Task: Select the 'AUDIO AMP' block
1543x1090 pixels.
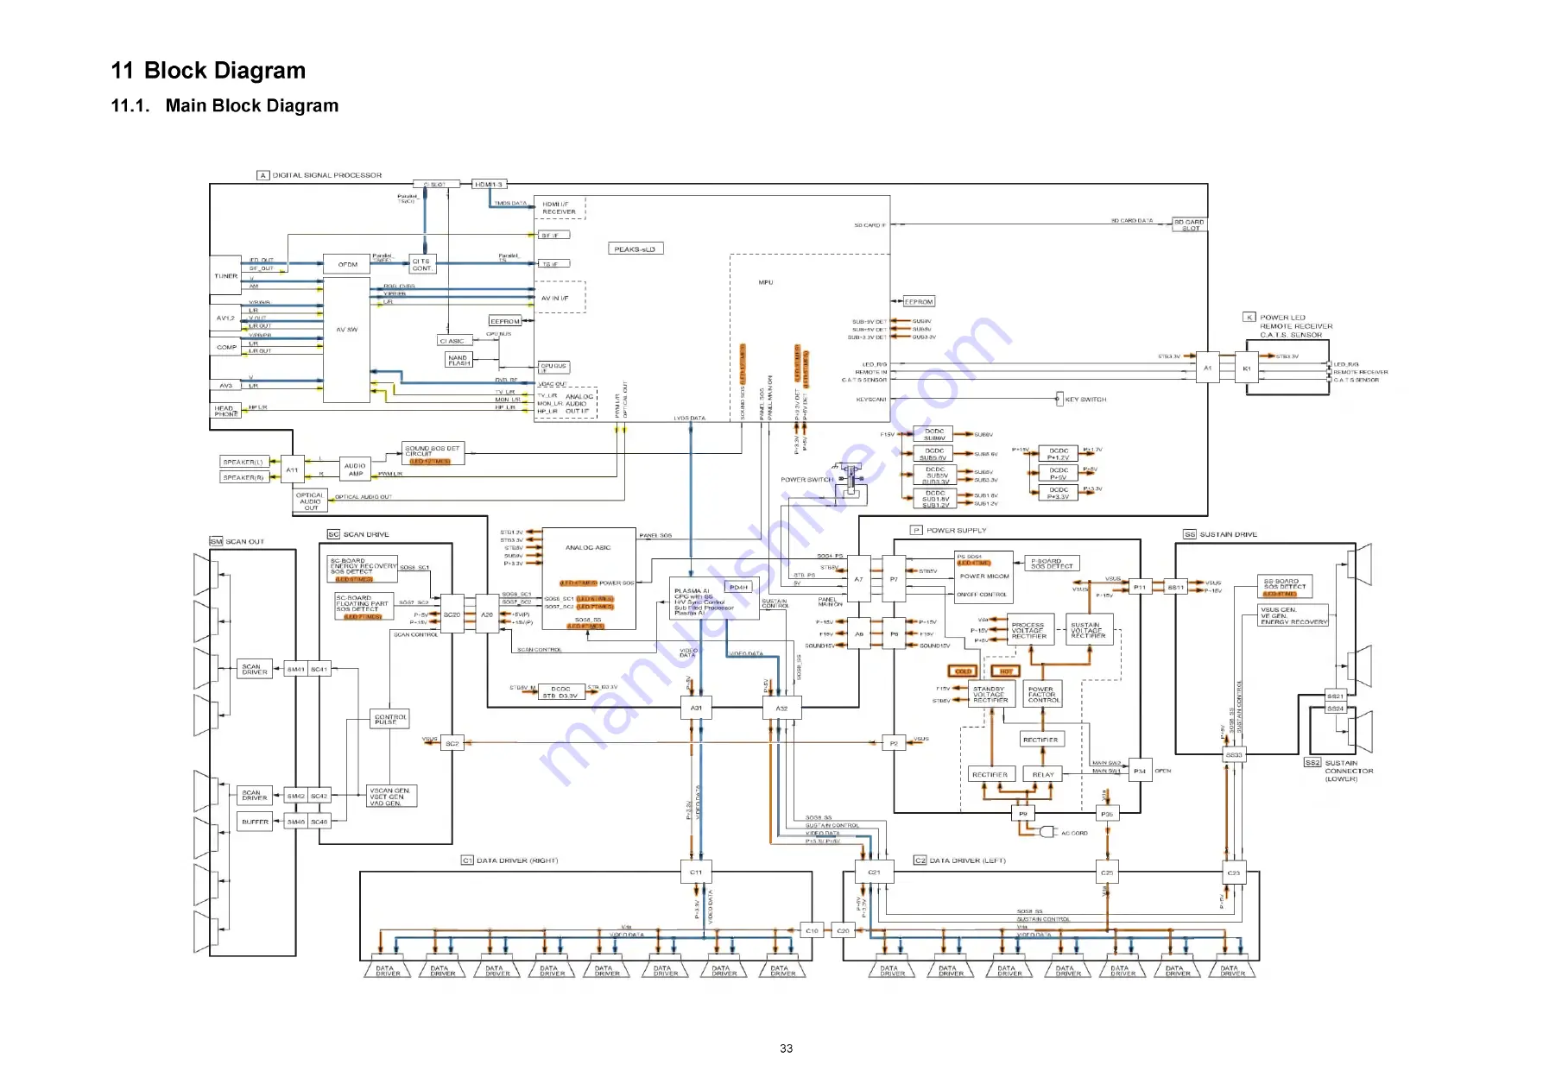Action: (x=355, y=469)
